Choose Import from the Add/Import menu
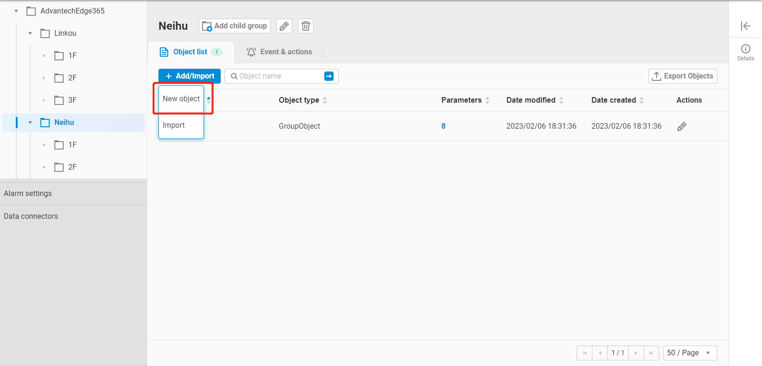This screenshot has width=762, height=366. 174,125
